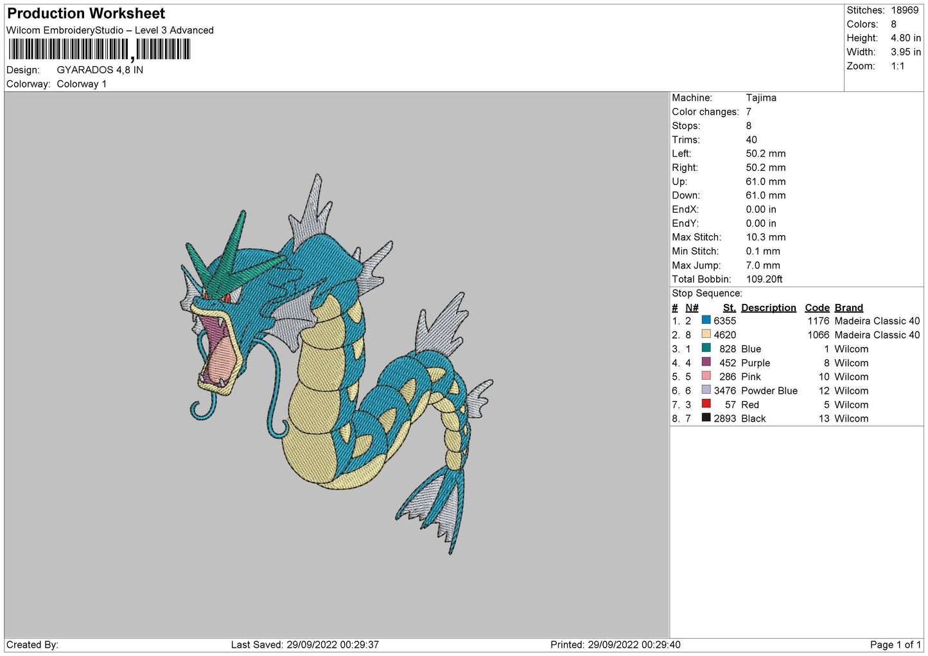Click the 'Black' description in stop 8
Image resolution: width=928 pixels, height=656 pixels.
(753, 419)
